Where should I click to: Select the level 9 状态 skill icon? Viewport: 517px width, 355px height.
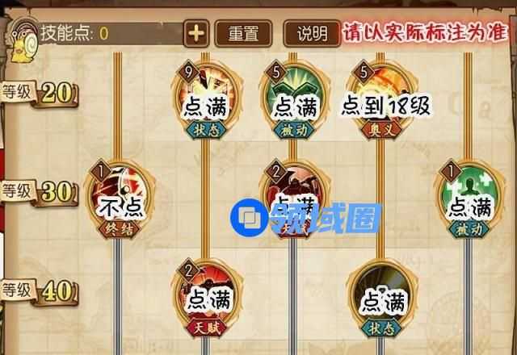pyautogui.click(x=206, y=98)
